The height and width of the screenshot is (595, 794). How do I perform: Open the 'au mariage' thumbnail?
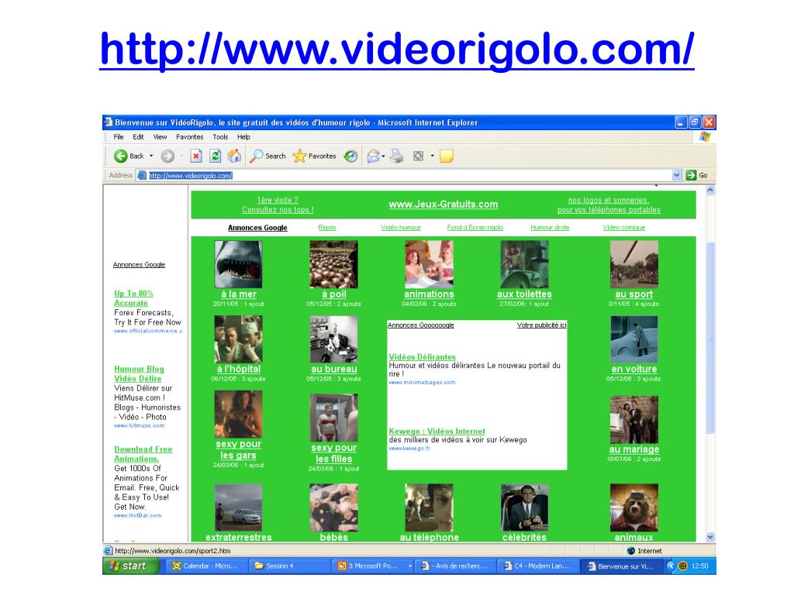coord(634,419)
